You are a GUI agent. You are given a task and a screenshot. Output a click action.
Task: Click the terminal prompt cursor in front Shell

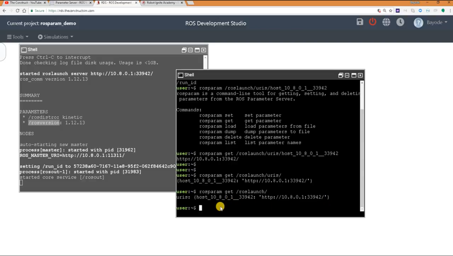(x=201, y=208)
